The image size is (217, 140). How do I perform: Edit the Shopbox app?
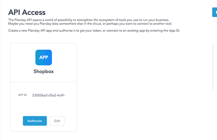point(57,121)
